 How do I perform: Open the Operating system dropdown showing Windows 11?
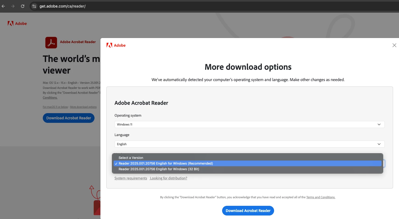coord(250,124)
